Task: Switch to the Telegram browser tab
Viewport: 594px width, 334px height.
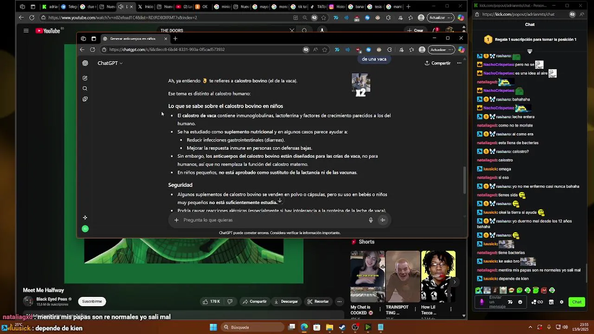Action: pyautogui.click(x=70, y=6)
